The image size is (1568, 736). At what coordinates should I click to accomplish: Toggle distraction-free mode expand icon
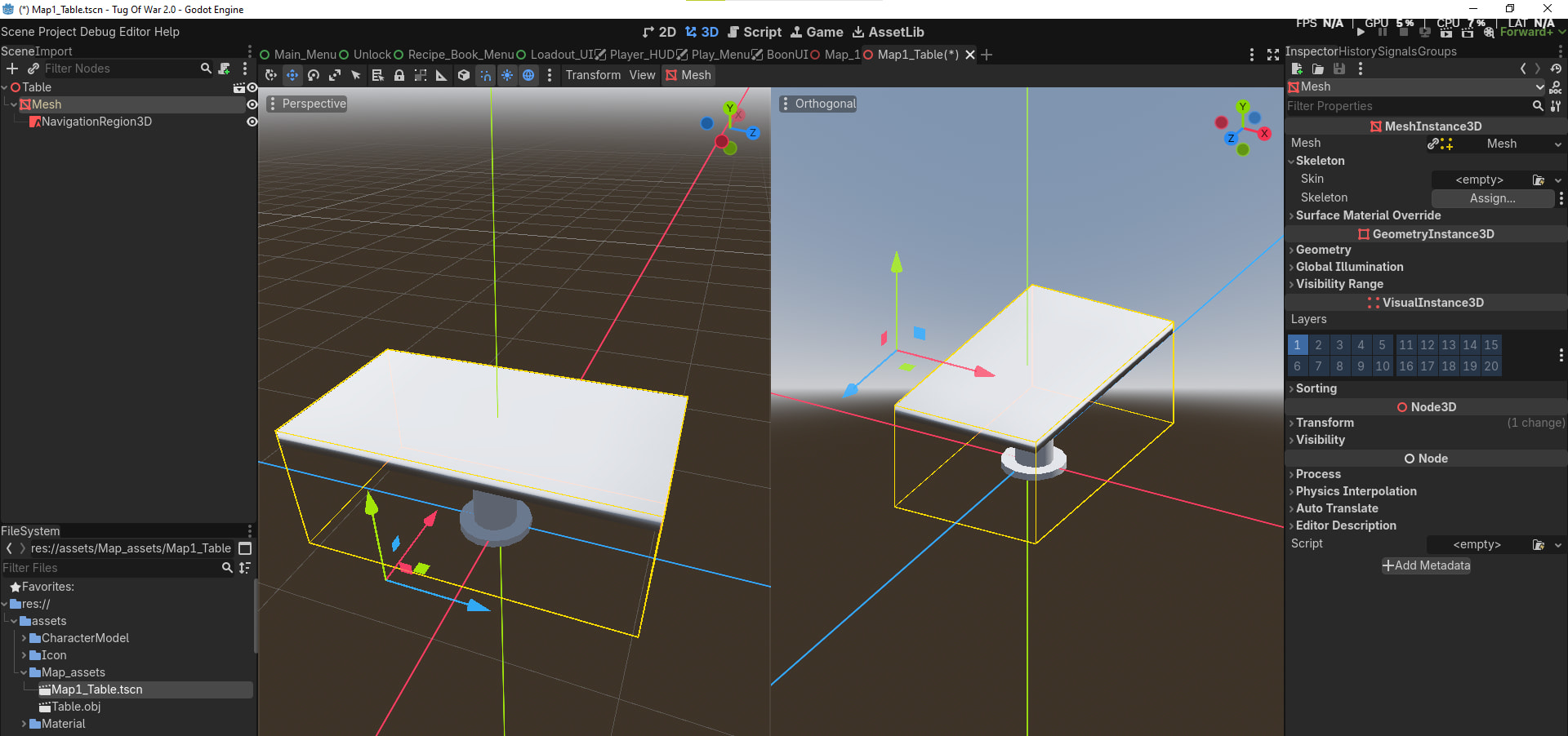click(1272, 55)
